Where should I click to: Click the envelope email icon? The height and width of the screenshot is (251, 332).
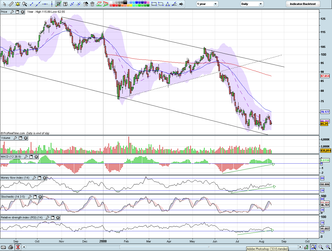4,247
